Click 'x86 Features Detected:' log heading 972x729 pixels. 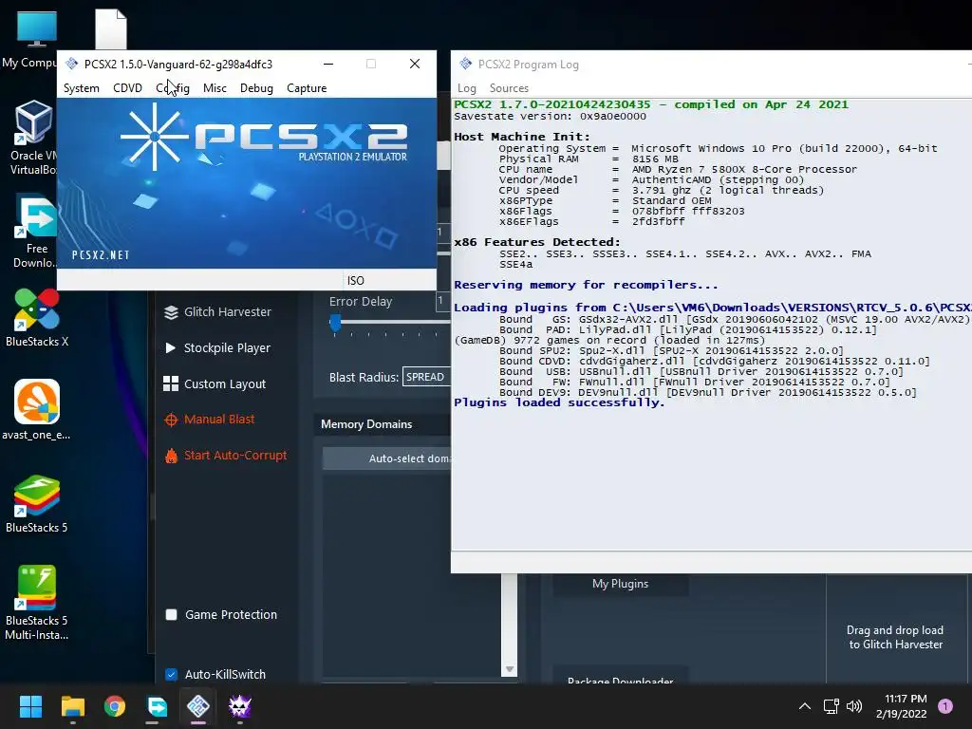click(x=537, y=242)
